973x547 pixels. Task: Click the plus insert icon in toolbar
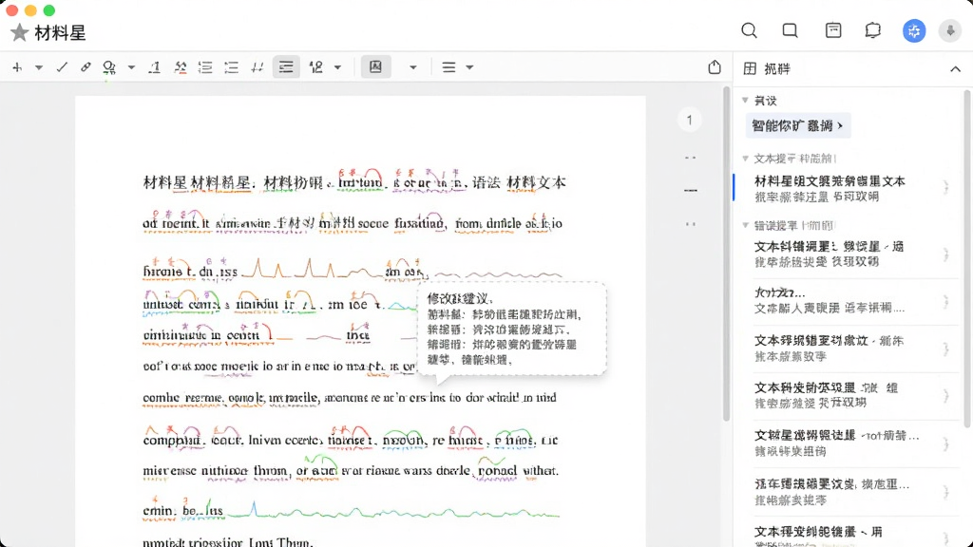[x=17, y=67]
